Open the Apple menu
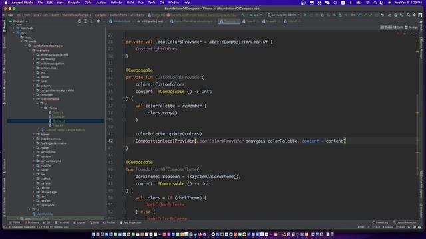 (x=6, y=3)
